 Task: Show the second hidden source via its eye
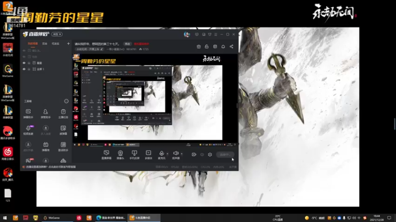tap(24, 57)
